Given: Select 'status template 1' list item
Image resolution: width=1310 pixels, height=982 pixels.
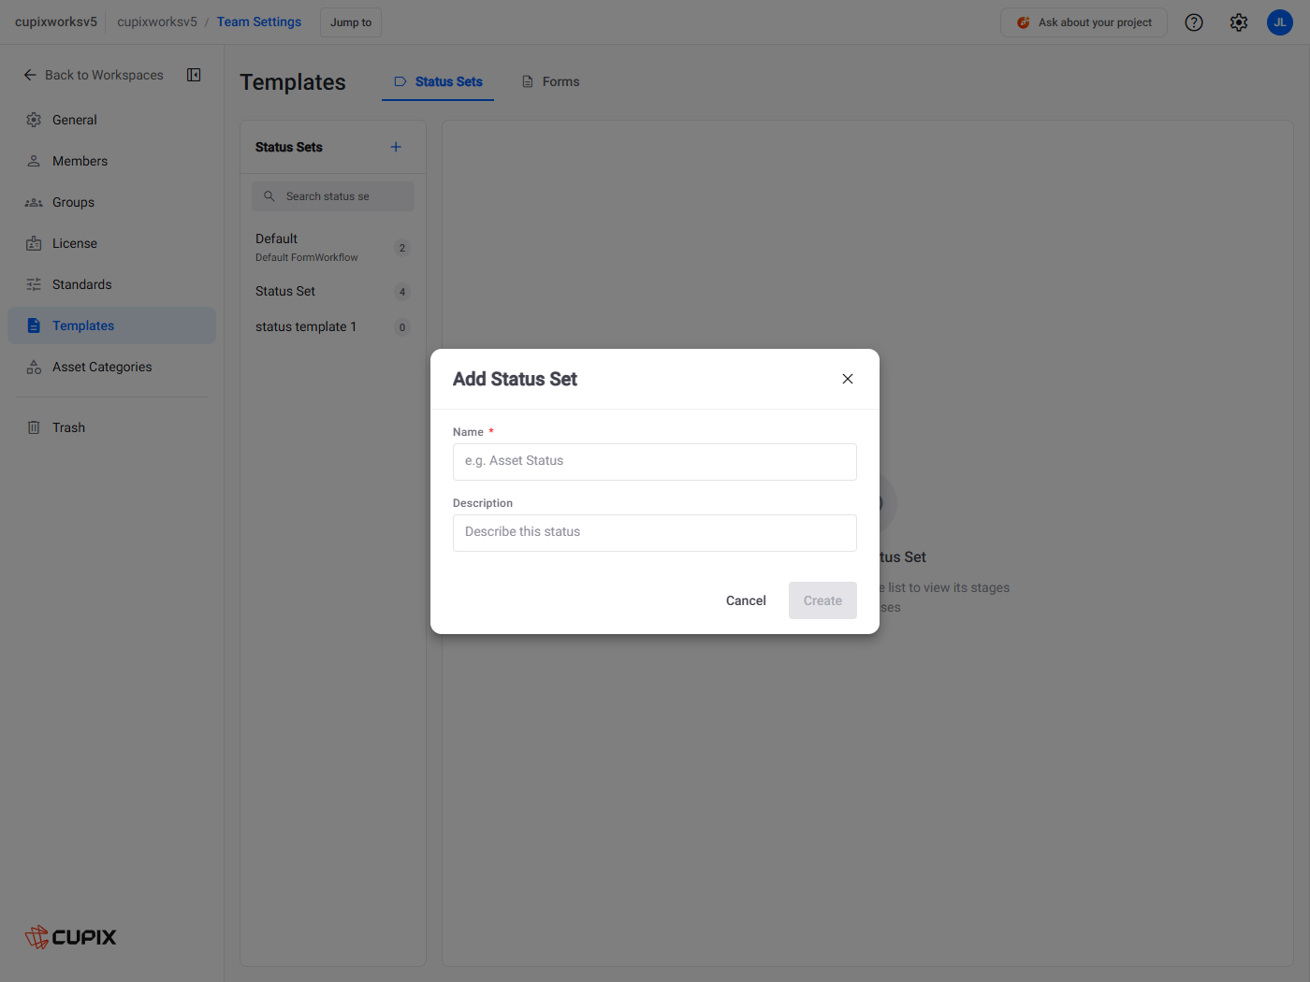Looking at the screenshot, I should 333,326.
